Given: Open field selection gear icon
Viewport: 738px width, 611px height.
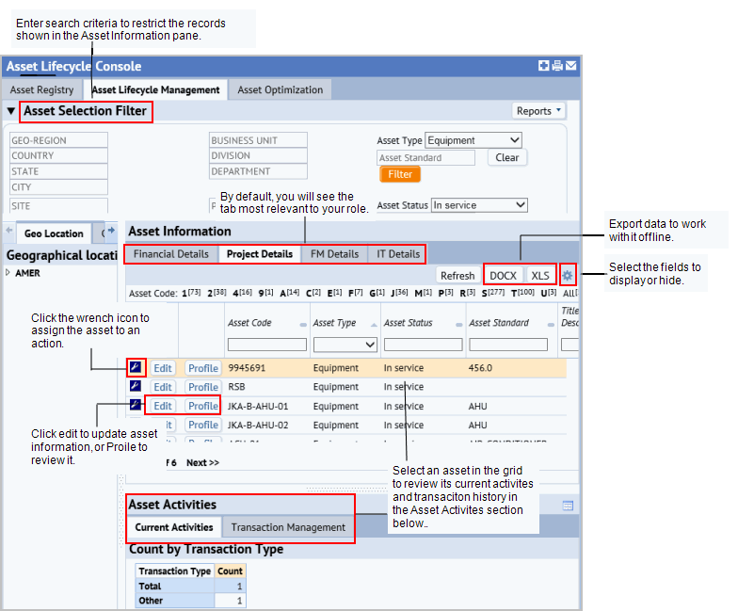Looking at the screenshot, I should pyautogui.click(x=568, y=275).
